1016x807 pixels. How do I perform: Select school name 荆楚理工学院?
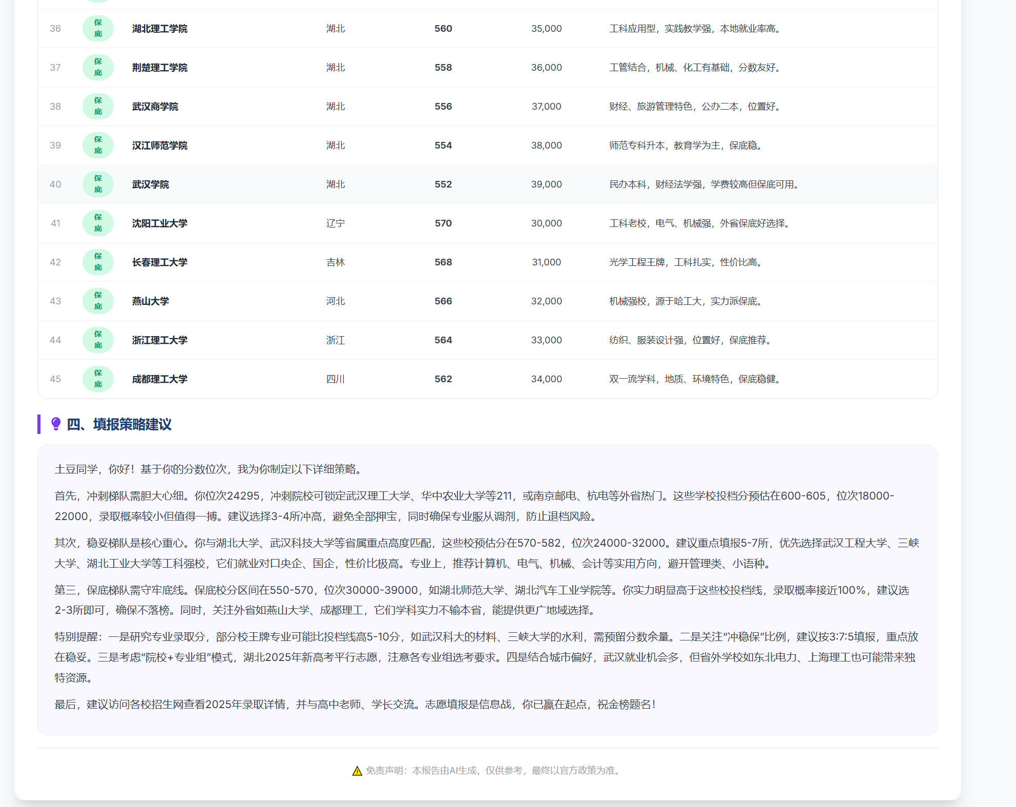tap(160, 68)
